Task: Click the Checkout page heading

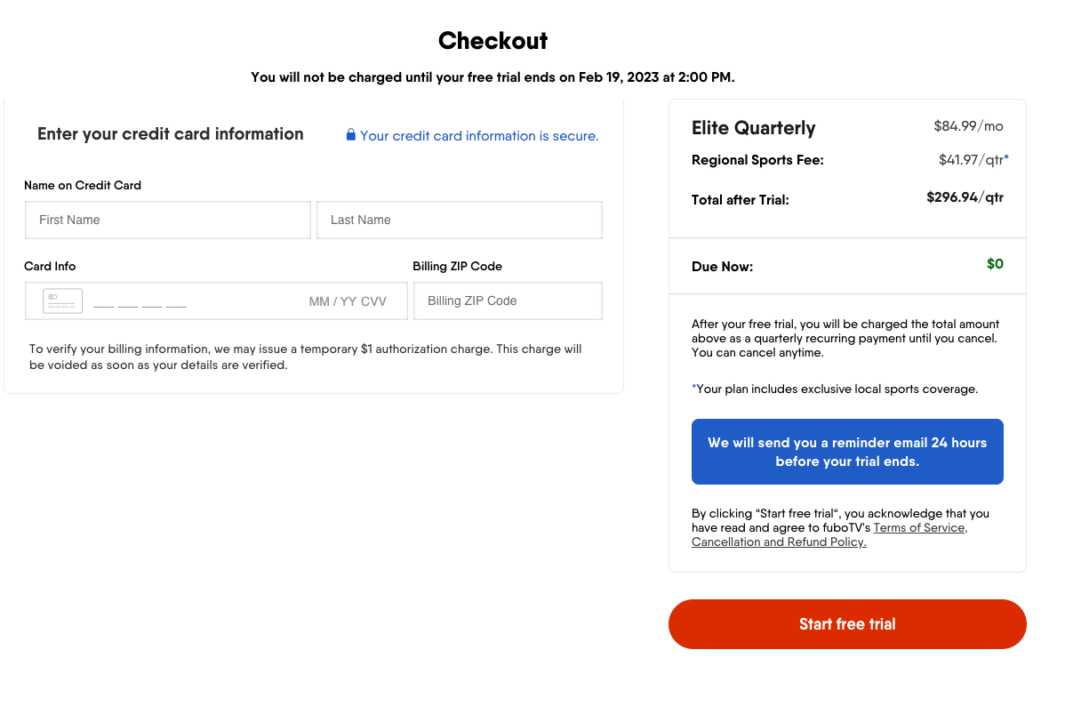Action: tap(492, 41)
